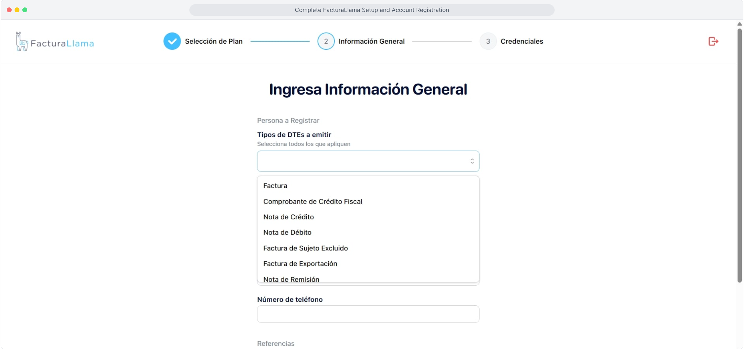744x349 pixels.
Task: Pick Factura de Exportación option
Action: point(300,264)
